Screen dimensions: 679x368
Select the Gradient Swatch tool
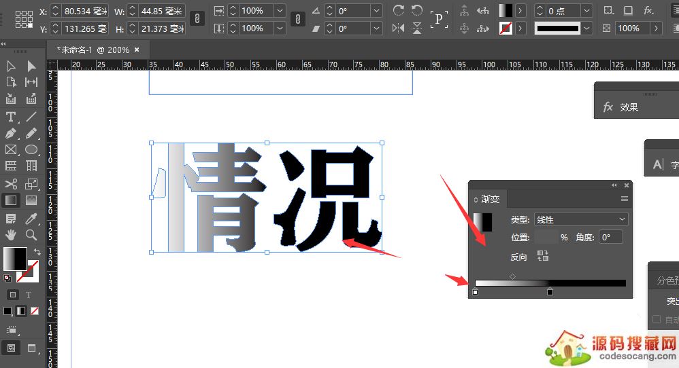point(11,201)
